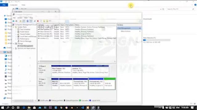
Task: Select the Personal data (E:) volume row
Action: click(x=77, y=34)
